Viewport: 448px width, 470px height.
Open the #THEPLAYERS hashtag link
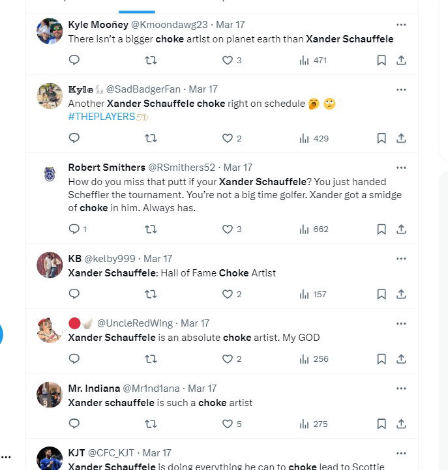(101, 117)
